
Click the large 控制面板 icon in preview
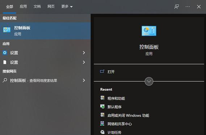149,31
